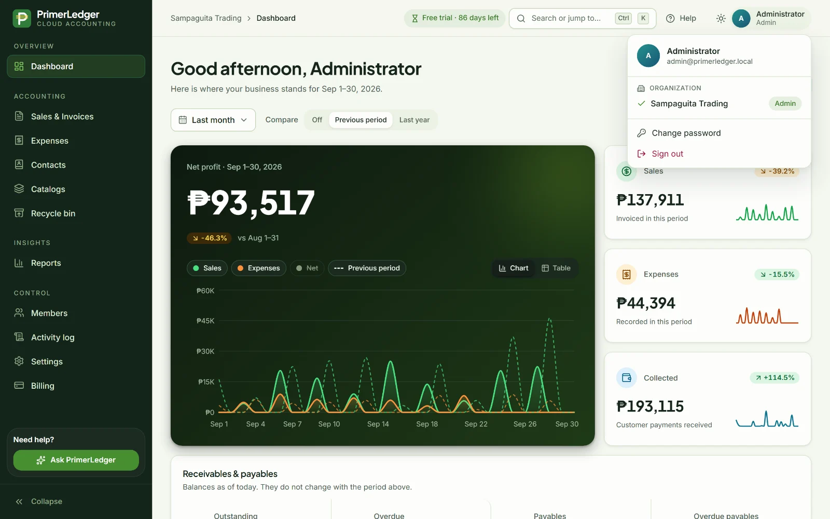Open Settings from sidebar

tap(76, 361)
